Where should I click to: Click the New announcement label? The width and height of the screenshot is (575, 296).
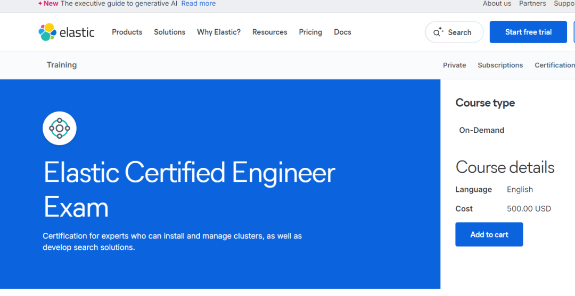pos(48,4)
